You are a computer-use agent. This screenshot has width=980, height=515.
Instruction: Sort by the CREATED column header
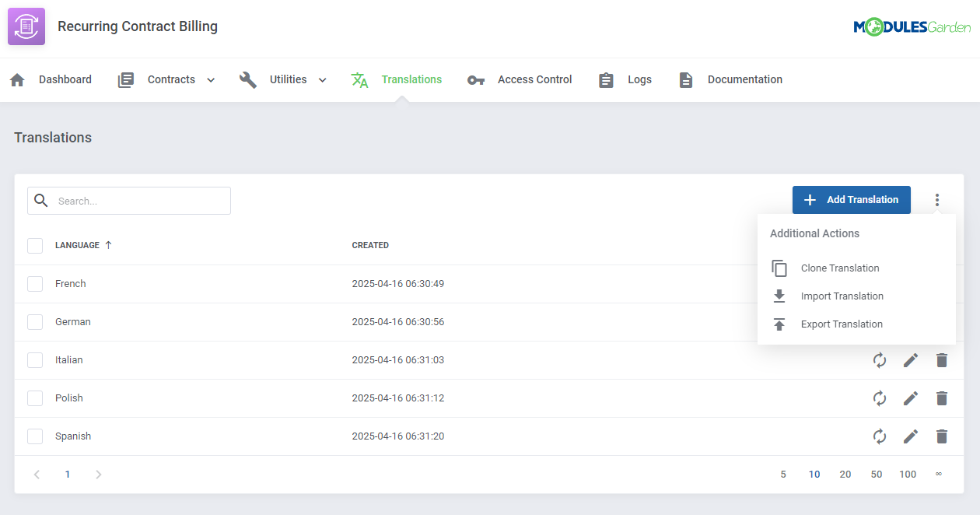(x=370, y=245)
